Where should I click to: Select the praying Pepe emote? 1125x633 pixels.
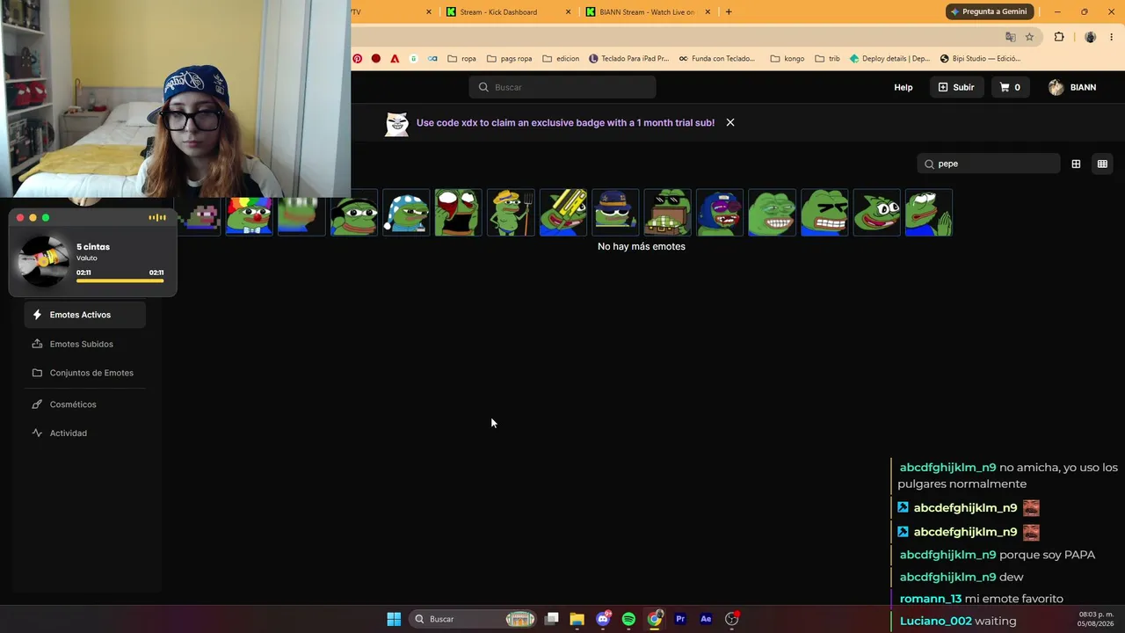click(929, 213)
